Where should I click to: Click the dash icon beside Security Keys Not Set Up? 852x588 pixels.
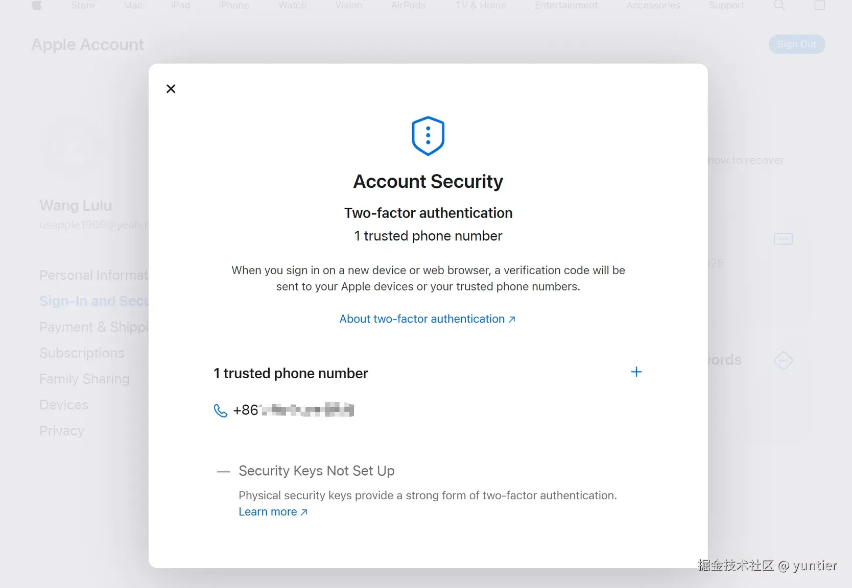click(x=223, y=471)
